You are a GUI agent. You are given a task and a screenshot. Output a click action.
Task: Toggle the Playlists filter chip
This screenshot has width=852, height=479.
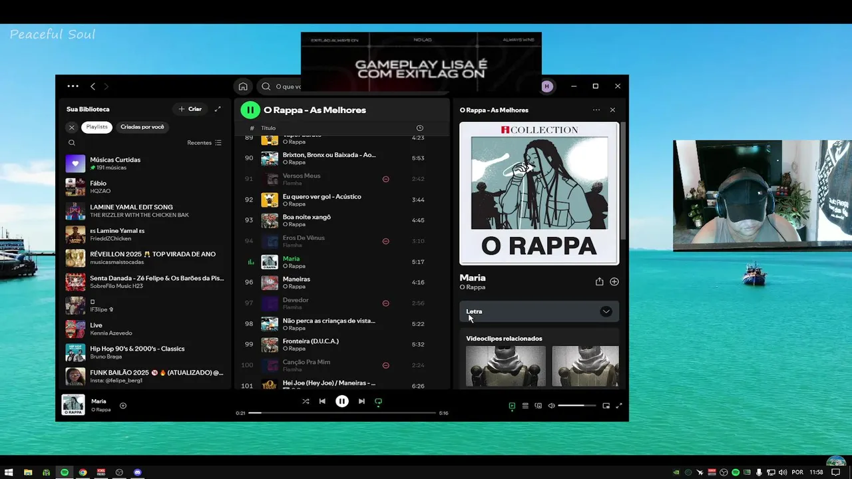pos(97,127)
